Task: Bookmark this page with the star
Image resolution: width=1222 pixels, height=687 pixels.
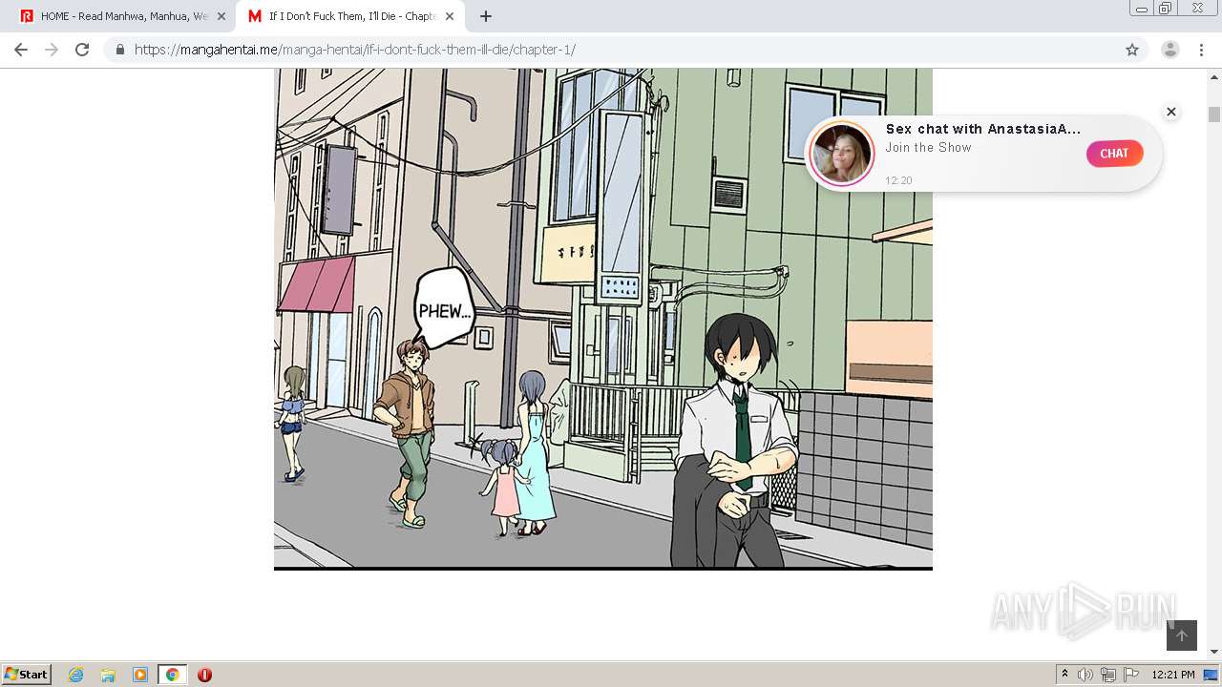Action: pyautogui.click(x=1132, y=50)
